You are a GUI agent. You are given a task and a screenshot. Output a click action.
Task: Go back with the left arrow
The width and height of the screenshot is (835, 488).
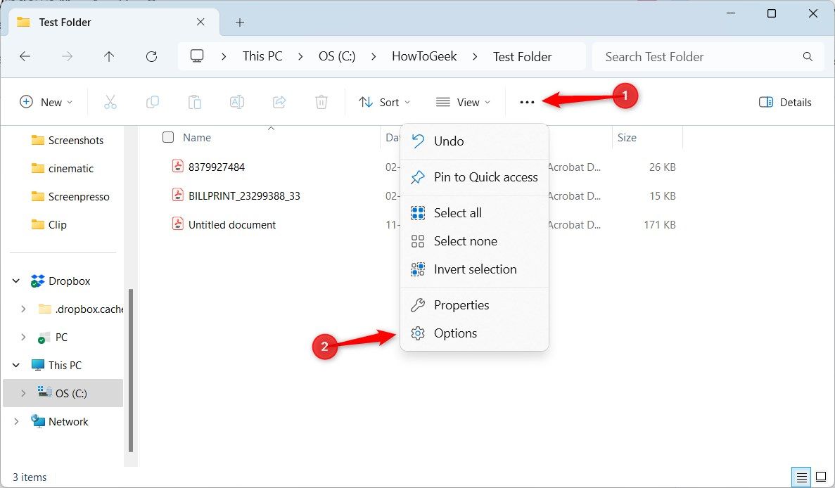[25, 56]
